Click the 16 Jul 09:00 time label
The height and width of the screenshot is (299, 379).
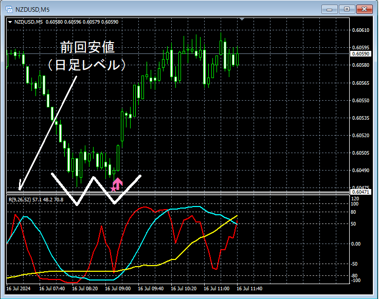coord(118,288)
